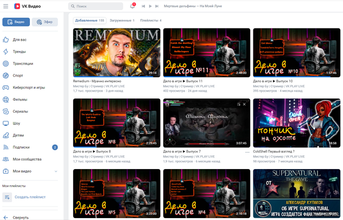Click the Создать плейлист link
The image size is (343, 220).
tap(30, 197)
